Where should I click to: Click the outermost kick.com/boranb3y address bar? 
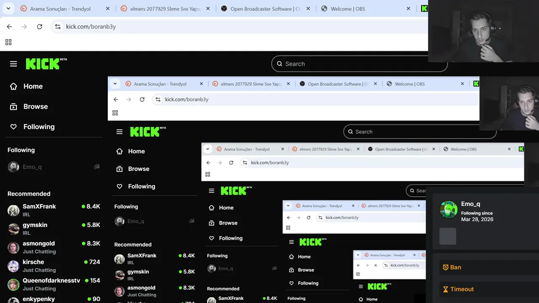(240, 27)
